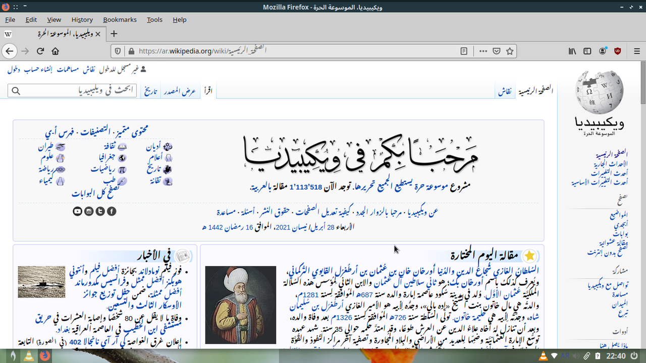Open تصفح كل البوابات link
Viewport: 646px width, 363px height.
[x=95, y=192]
